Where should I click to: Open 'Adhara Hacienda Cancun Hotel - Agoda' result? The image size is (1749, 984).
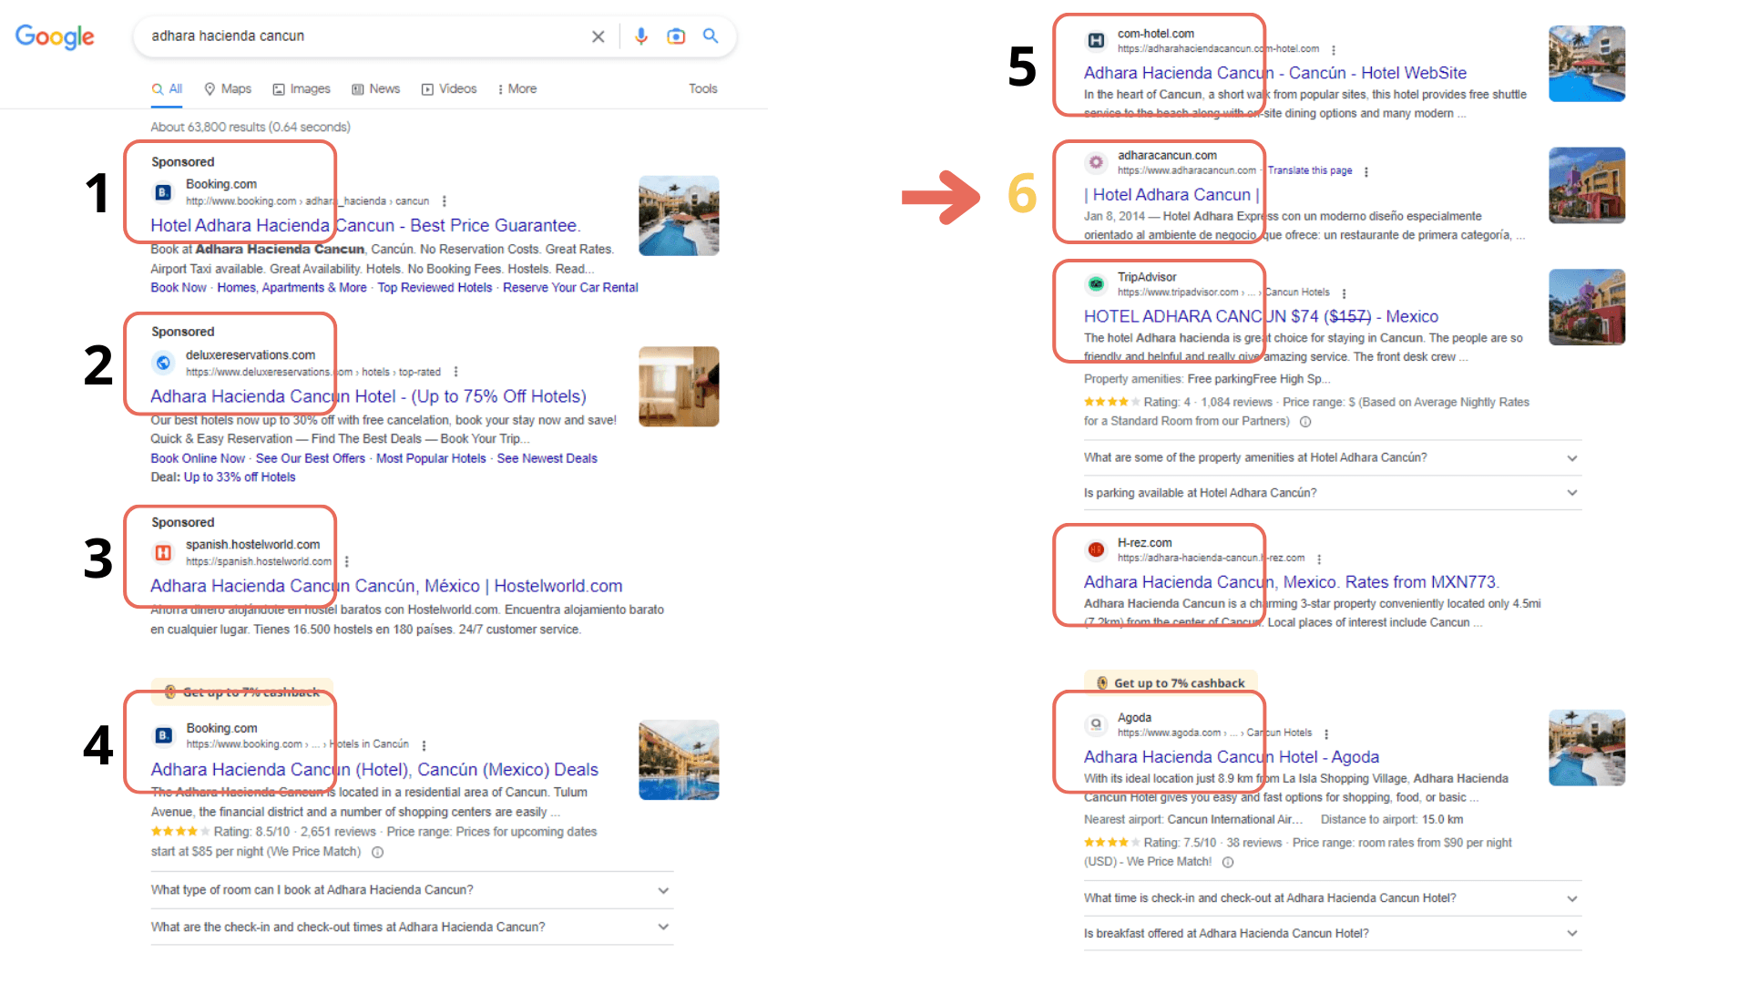coord(1232,757)
